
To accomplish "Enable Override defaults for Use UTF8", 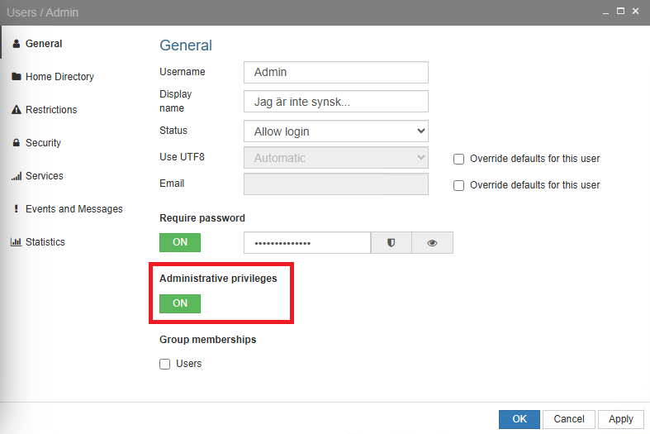I will click(x=459, y=159).
